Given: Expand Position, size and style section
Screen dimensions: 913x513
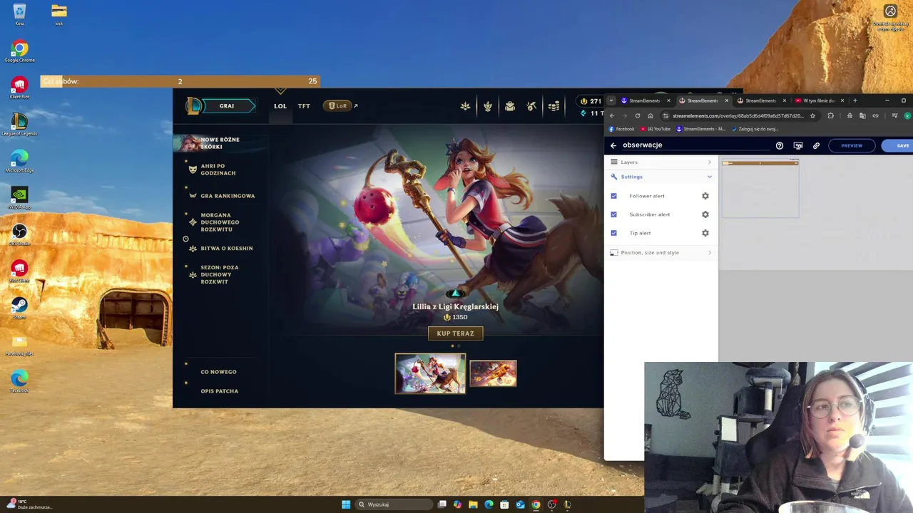Looking at the screenshot, I should tap(661, 253).
